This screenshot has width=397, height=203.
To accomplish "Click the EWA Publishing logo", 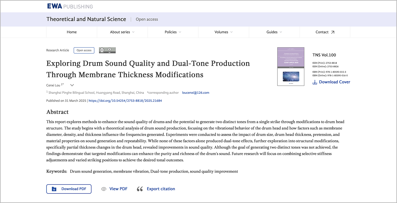I will (x=70, y=6).
